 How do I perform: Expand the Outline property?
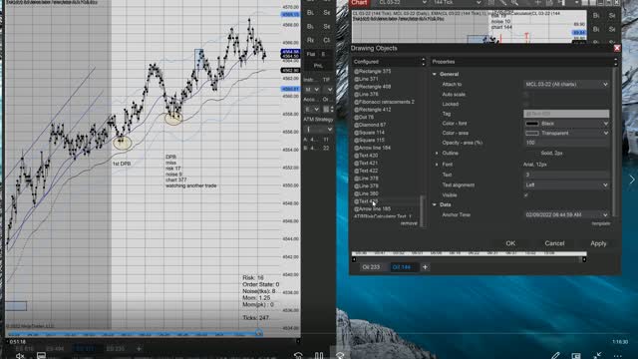tap(437, 153)
